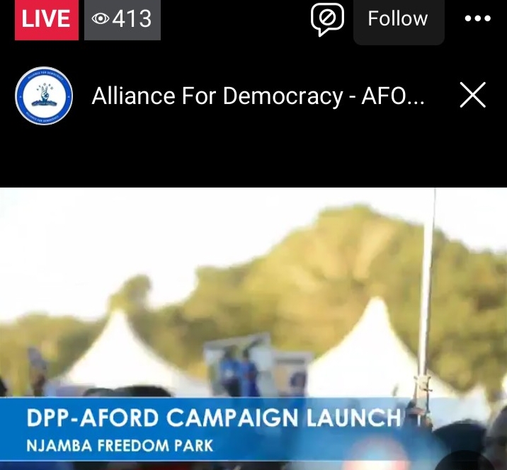Tap the dark circle at video's bottom-right corner

coord(465,460)
